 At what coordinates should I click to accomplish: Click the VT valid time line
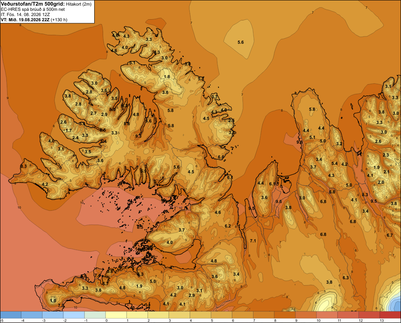point(34,20)
